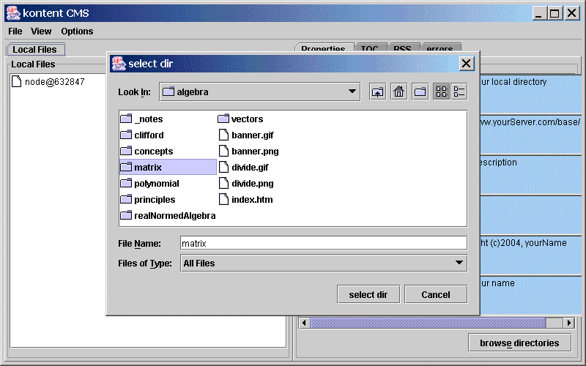
Task: Switch to details view icon
Action: click(x=459, y=92)
